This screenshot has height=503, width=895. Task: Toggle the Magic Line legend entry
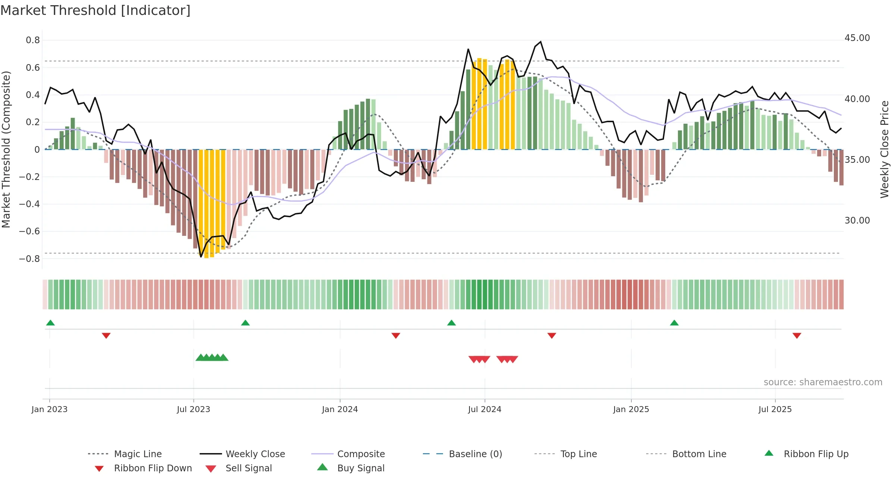(x=125, y=454)
